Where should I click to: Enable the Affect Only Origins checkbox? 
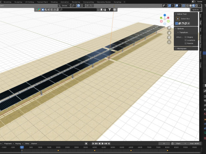pos(185,37)
